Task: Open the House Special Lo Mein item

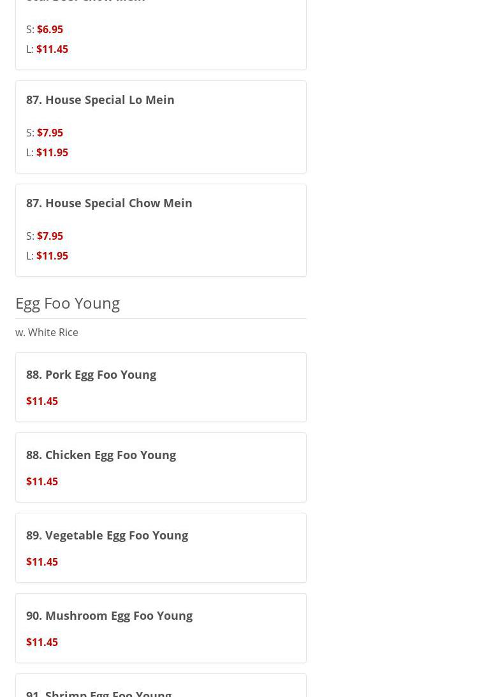Action: [x=100, y=100]
